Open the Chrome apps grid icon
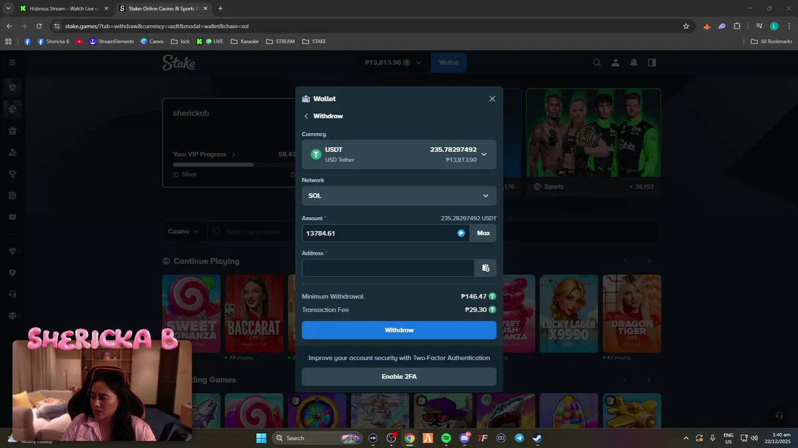This screenshot has height=448, width=798. pos(8,42)
